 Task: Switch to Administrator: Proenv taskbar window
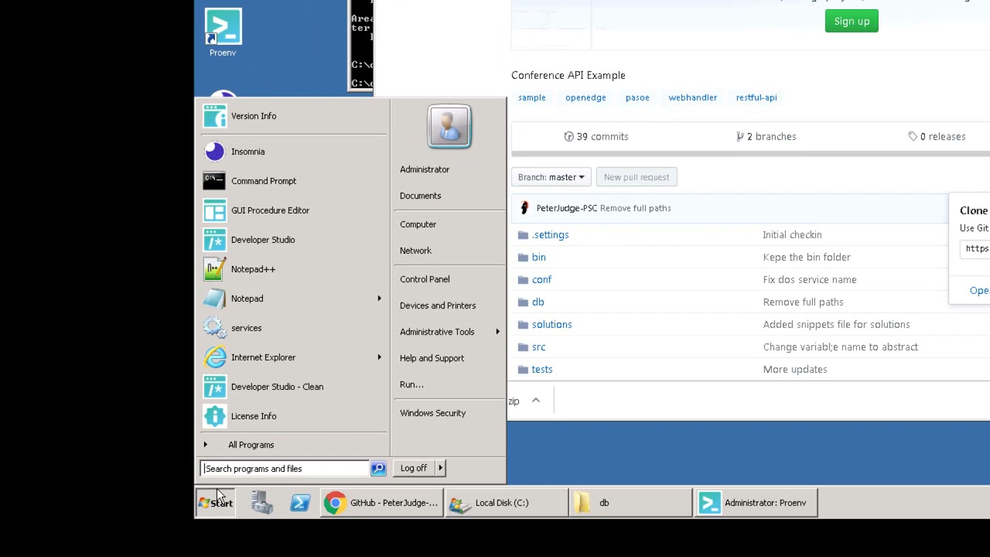(756, 503)
